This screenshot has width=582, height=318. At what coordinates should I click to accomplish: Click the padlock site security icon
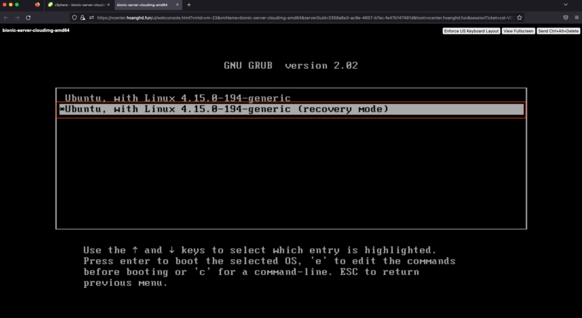[82, 18]
